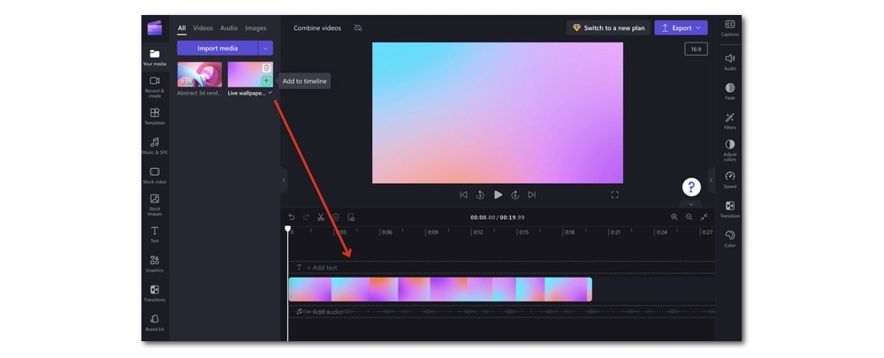Collapse the chevron below help button
884x358 pixels.
(x=691, y=203)
